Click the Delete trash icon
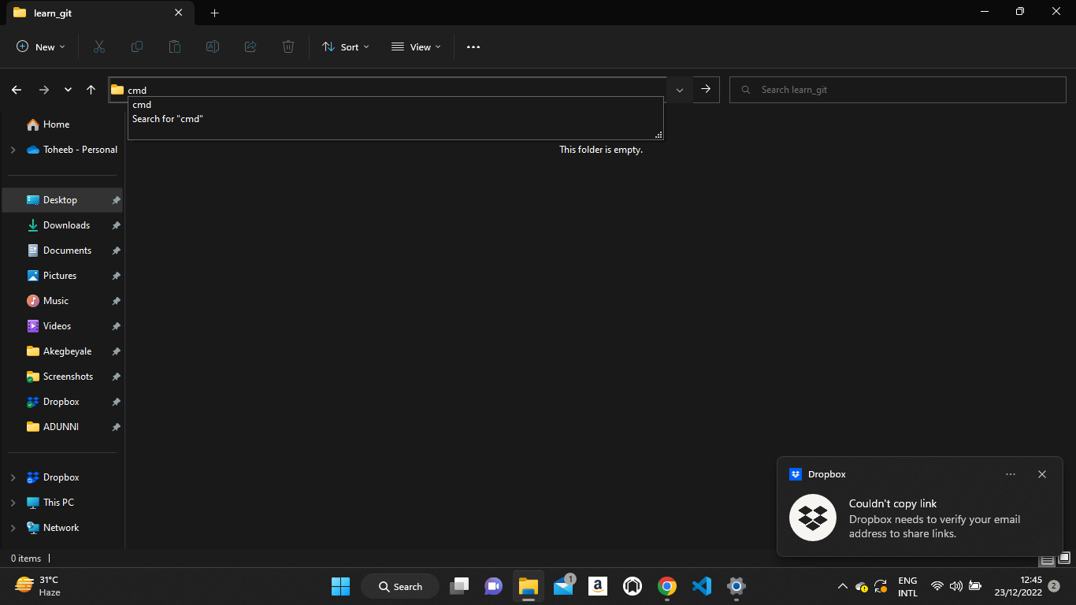This screenshot has height=605, width=1076. 288,47
